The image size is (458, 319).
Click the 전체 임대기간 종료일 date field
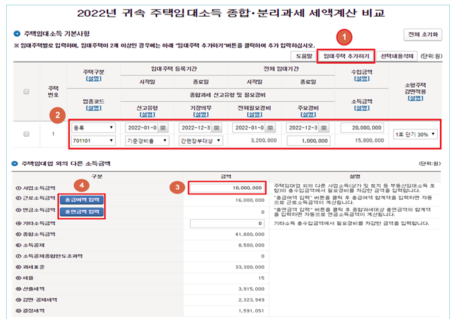(x=303, y=128)
